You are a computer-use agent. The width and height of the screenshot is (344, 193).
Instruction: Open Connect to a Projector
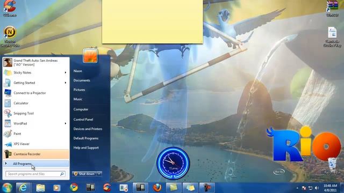[36, 93]
